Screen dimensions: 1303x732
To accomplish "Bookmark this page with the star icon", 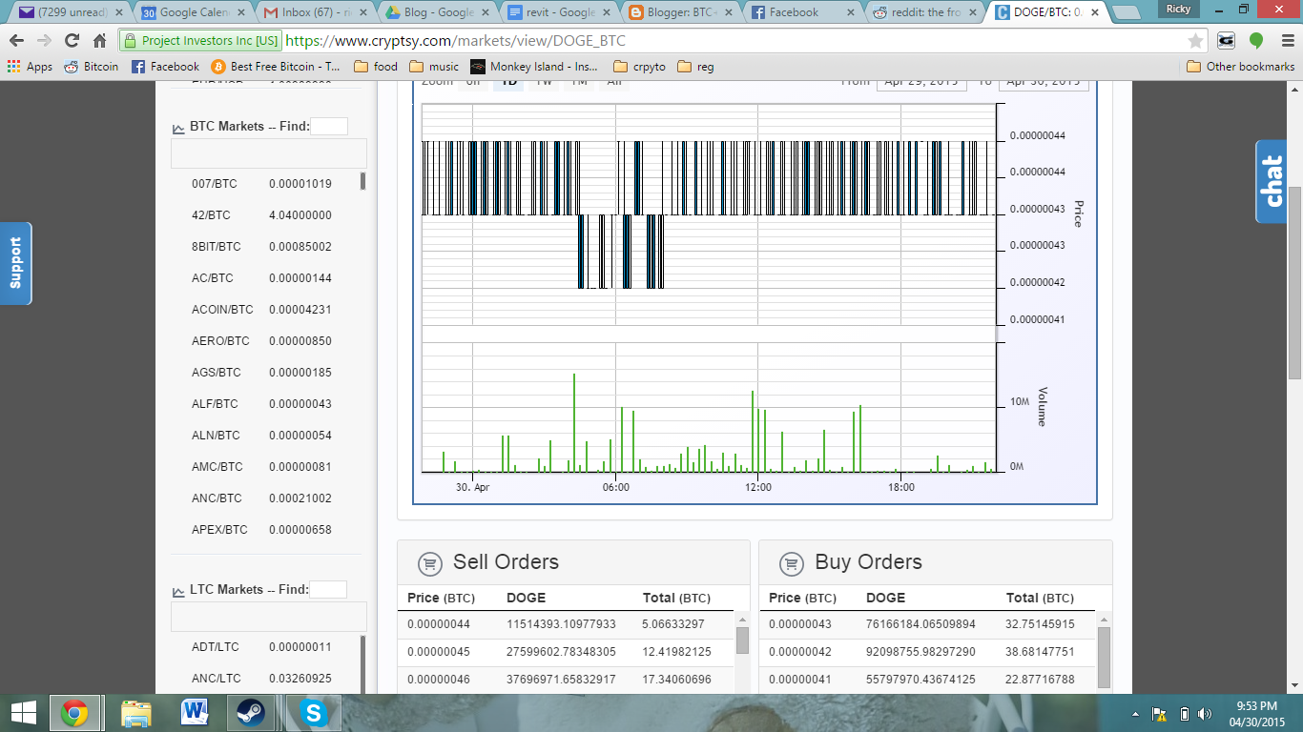I will (1195, 41).
